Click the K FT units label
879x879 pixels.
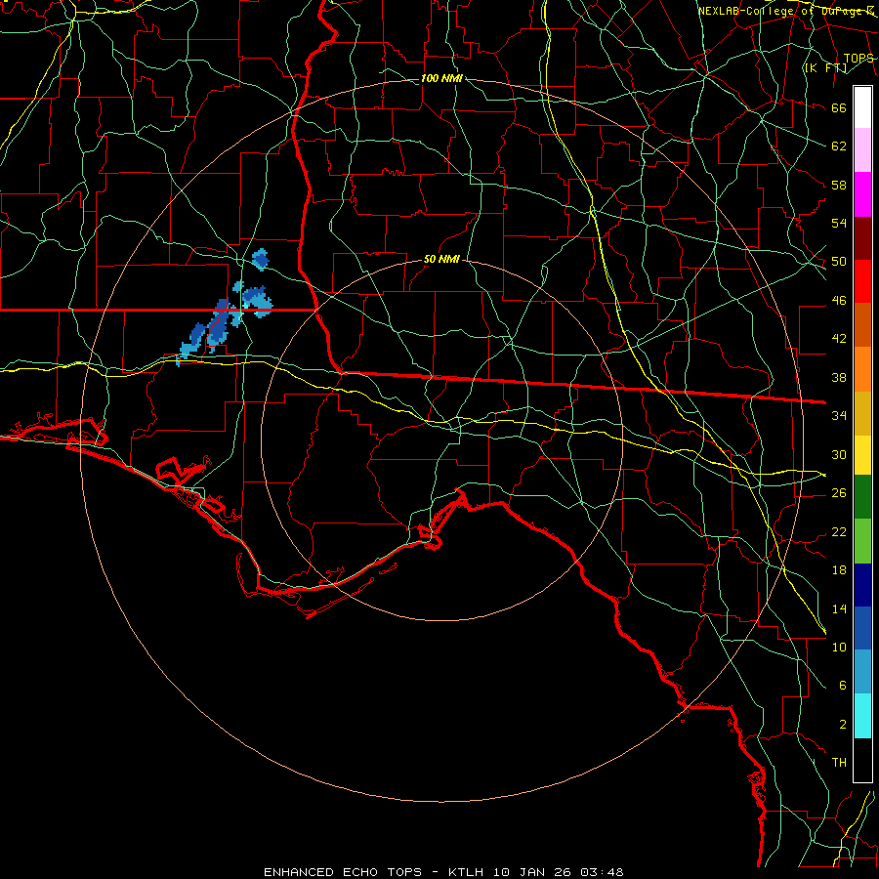tap(825, 67)
